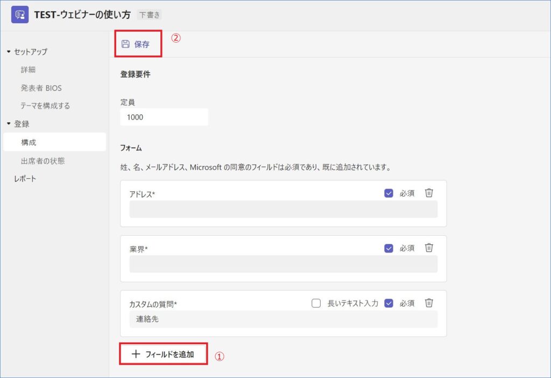The width and height of the screenshot is (551, 378).
Task: Collapse the 登録 section in sidebar
Action: (9, 124)
